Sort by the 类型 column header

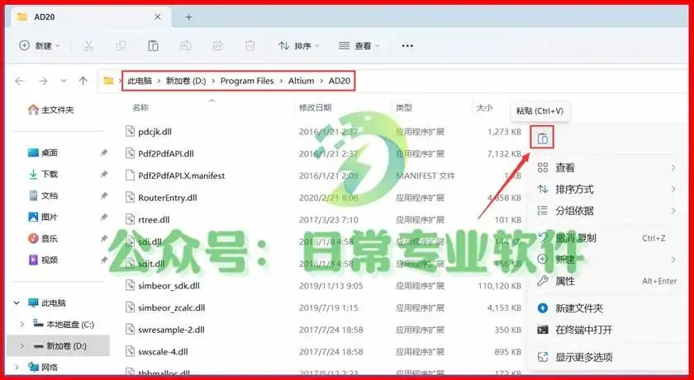[x=404, y=108]
